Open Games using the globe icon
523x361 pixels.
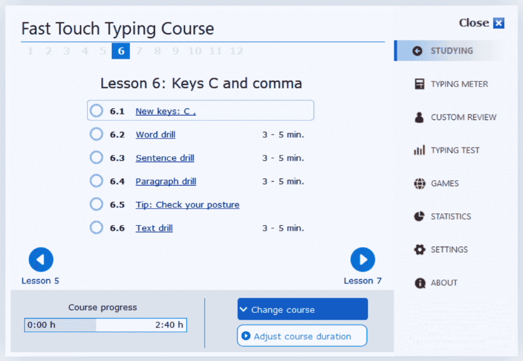[419, 183]
